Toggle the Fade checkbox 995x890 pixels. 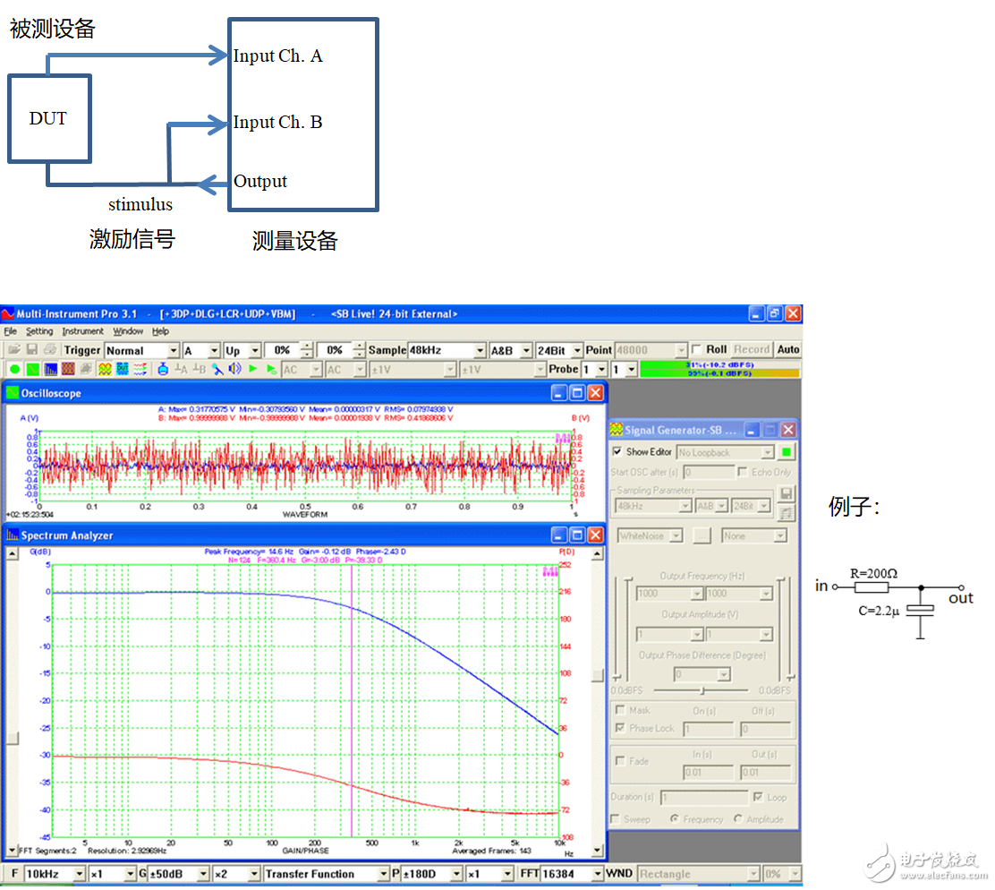click(x=620, y=760)
